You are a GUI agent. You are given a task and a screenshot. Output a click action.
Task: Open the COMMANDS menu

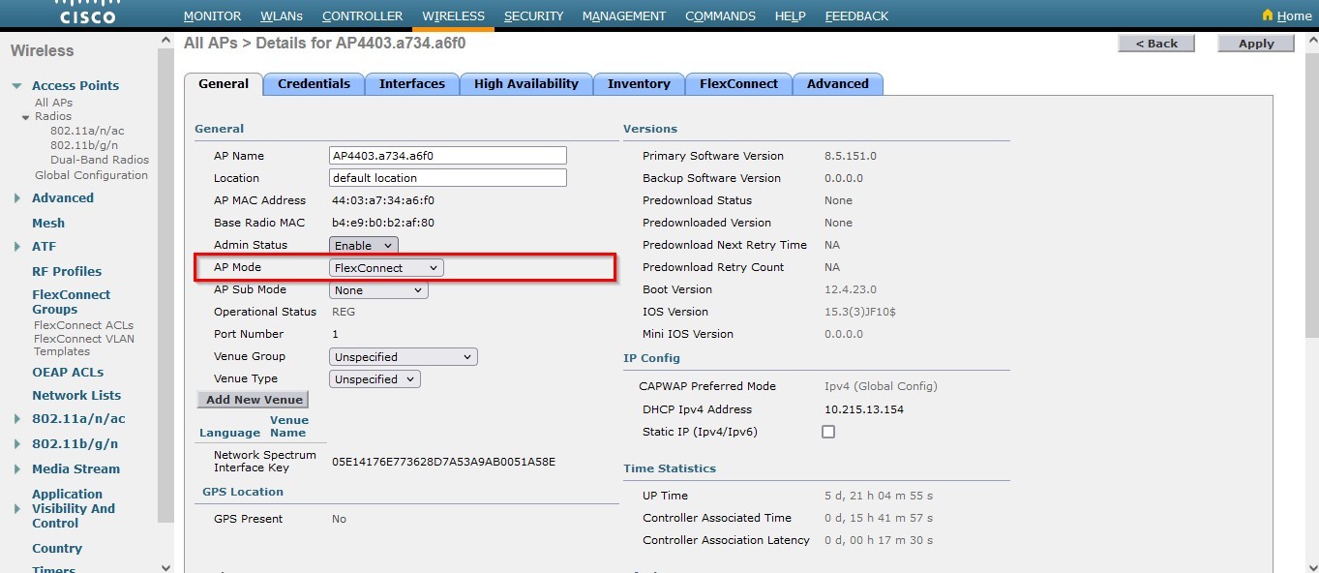pos(721,16)
